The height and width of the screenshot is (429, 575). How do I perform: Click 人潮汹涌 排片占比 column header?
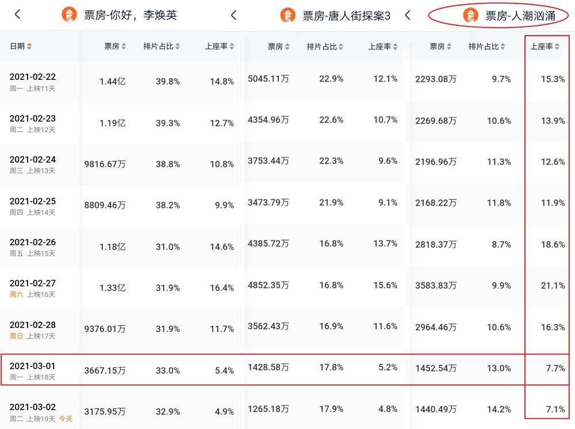pos(486,47)
